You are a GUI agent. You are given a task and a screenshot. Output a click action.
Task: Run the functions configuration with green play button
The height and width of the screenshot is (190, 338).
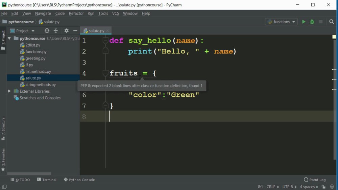(x=304, y=22)
